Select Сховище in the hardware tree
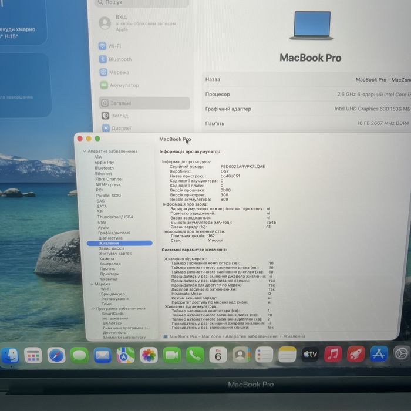 pyautogui.click(x=109, y=279)
